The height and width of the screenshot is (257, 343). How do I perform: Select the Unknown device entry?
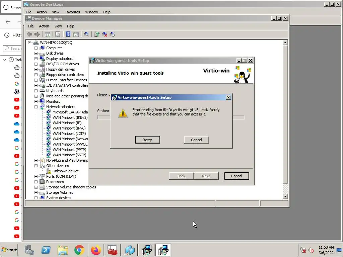[66, 171]
